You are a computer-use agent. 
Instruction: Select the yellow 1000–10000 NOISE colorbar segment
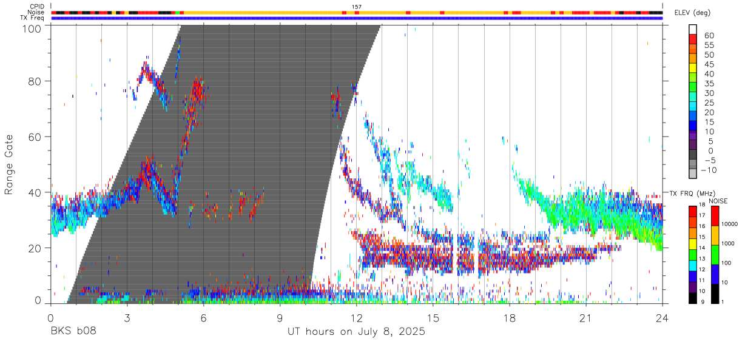[715, 235]
